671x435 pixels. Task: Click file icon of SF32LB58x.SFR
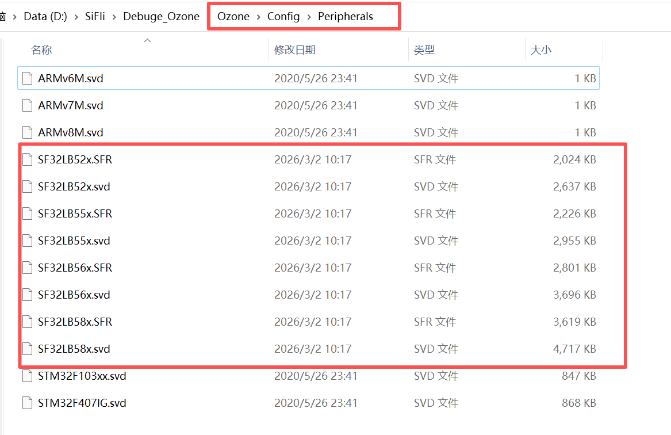(x=28, y=322)
